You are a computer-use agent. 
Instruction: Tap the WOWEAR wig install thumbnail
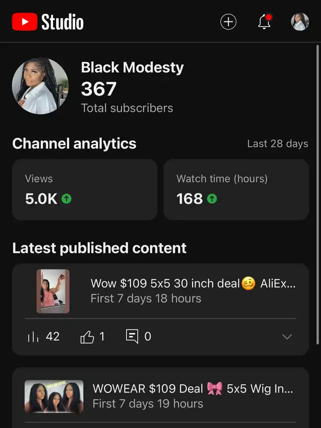click(x=54, y=396)
